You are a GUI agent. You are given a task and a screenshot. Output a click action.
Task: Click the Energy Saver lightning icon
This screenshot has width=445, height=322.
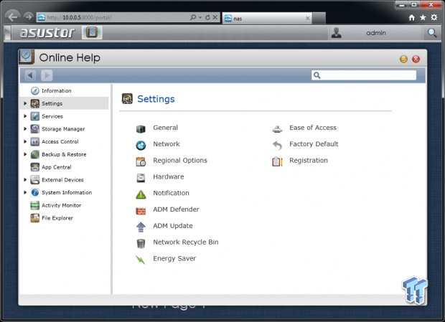141,260
